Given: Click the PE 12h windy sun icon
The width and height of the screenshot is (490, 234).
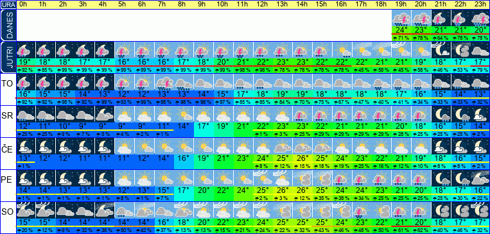Looking at the screenshot, I should pos(263,178).
